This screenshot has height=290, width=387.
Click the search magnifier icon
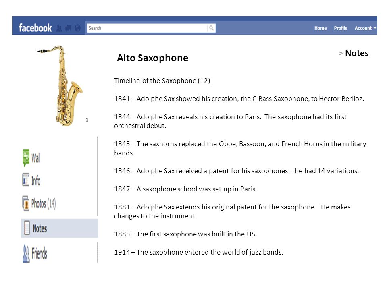(x=211, y=28)
